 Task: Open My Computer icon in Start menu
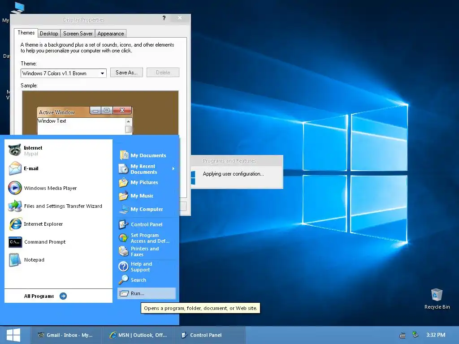124,209
